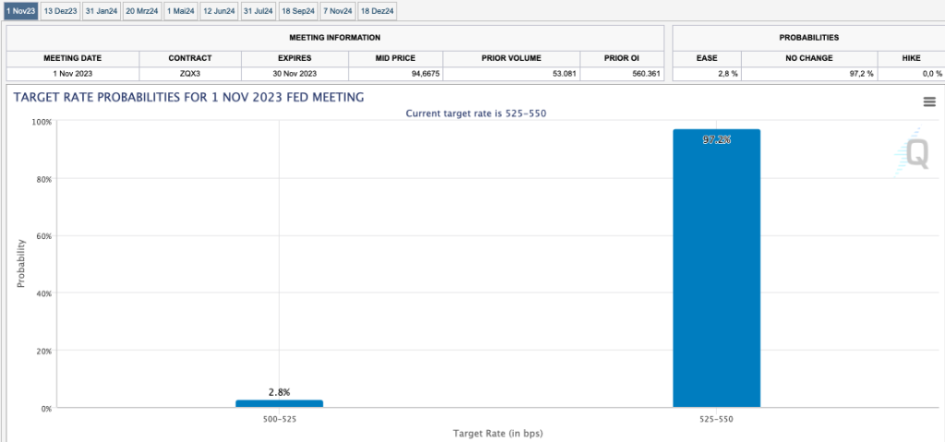Image resolution: width=945 pixels, height=442 pixels.
Task: Open the 31 Jan24 meeting tab
Action: pyautogui.click(x=102, y=11)
